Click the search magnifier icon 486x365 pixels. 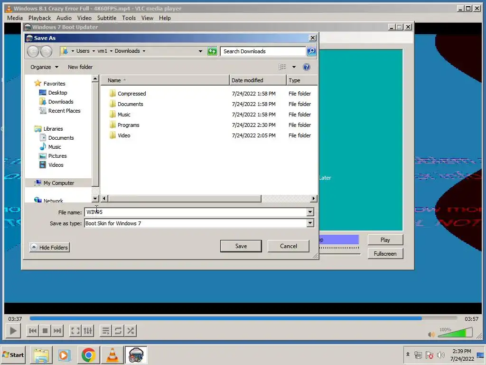[x=311, y=51]
